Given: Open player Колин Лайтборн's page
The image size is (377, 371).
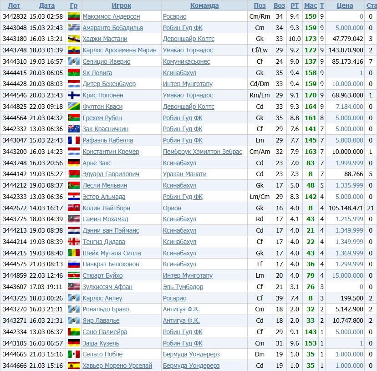Looking at the screenshot, I should pos(106,208).
